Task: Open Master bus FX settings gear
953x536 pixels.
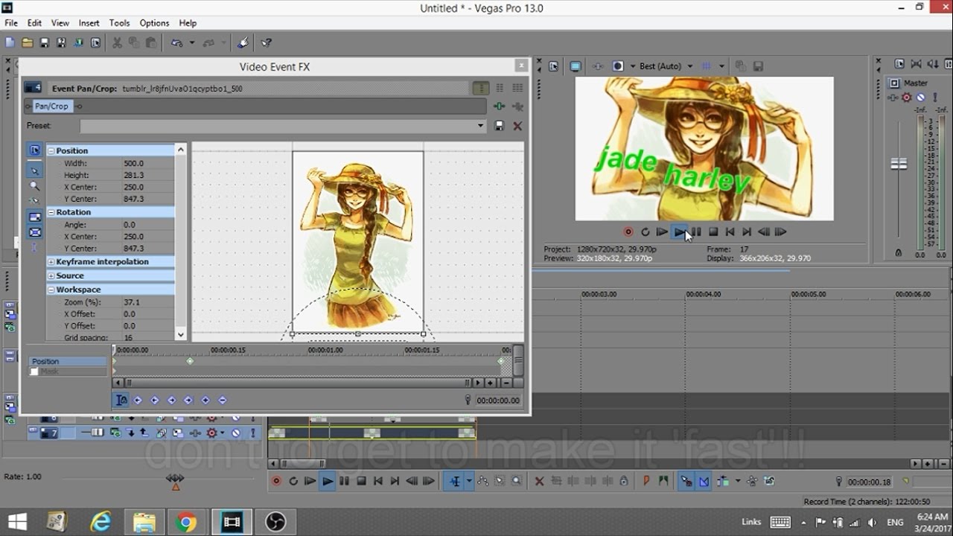Action: coord(906,98)
